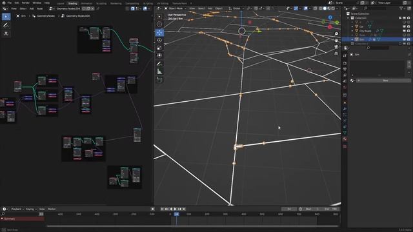
Task: Click the blue current frame marker in timeline
Action: pyautogui.click(x=176, y=215)
